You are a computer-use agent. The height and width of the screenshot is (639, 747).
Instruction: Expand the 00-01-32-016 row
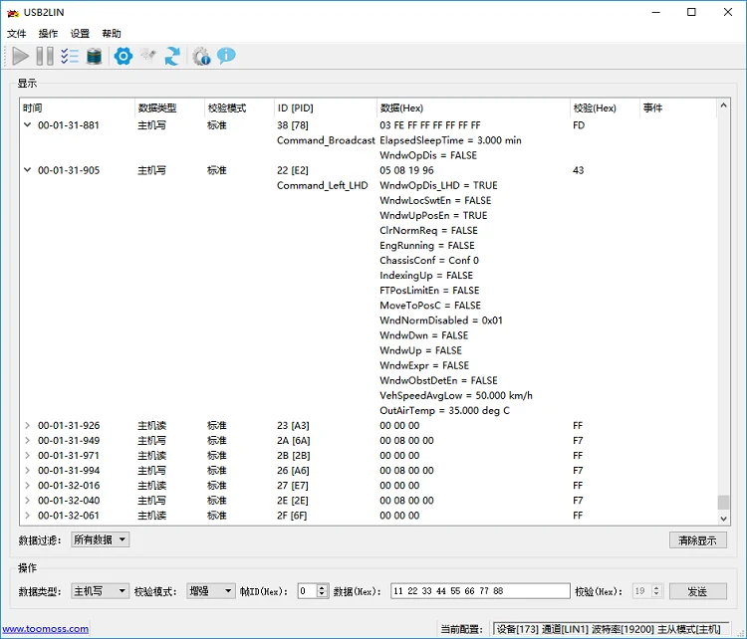pyautogui.click(x=27, y=485)
